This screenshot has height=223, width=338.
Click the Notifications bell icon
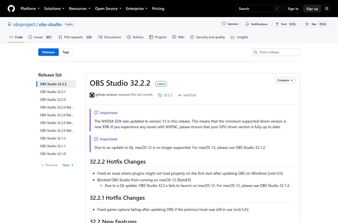point(247,24)
